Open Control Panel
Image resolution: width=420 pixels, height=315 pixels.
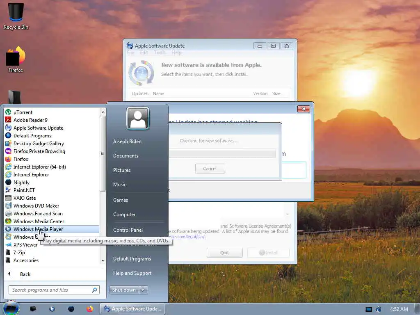128,230
